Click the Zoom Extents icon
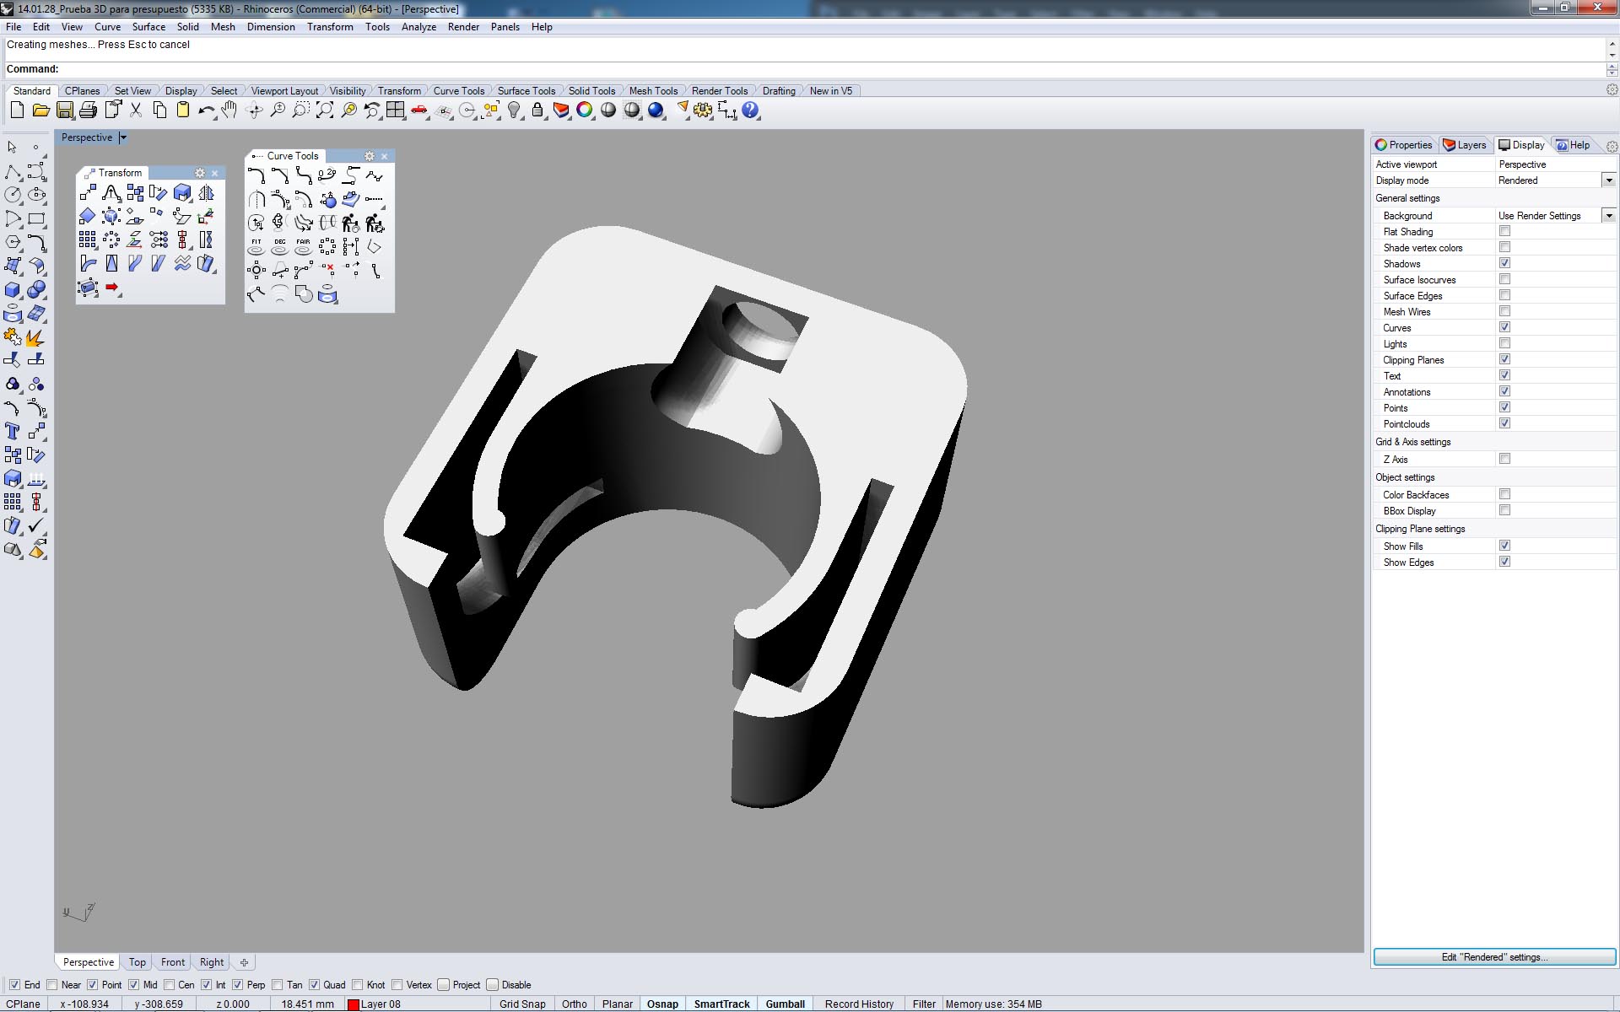 pos(325,110)
